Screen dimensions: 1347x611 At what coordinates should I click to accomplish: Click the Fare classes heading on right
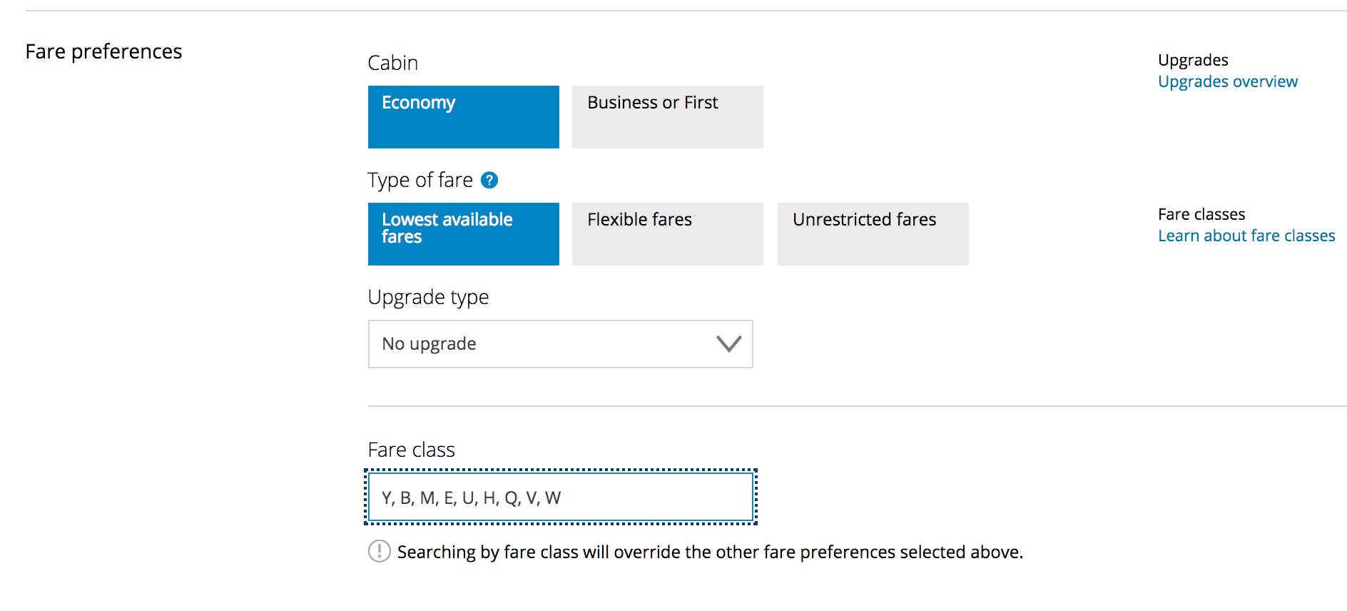(1201, 214)
